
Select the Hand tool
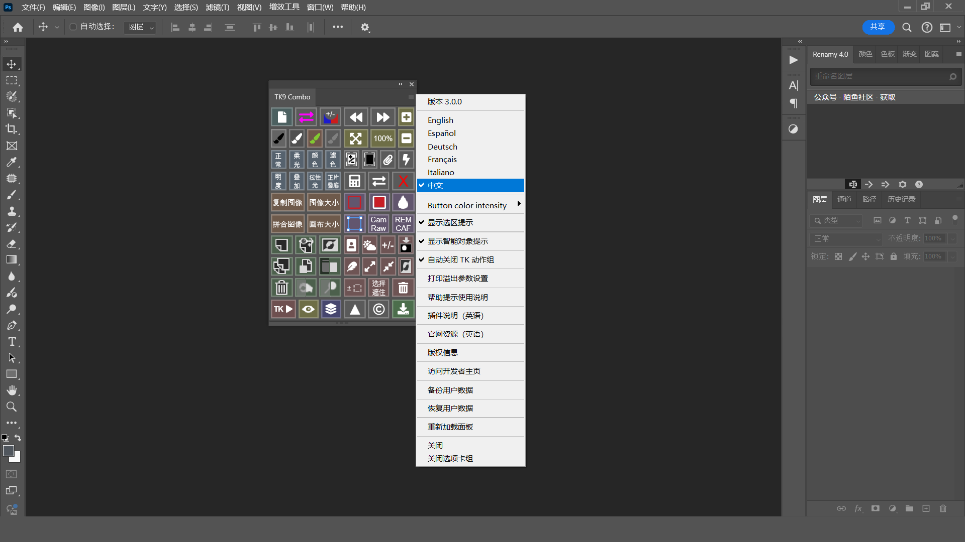(x=12, y=390)
